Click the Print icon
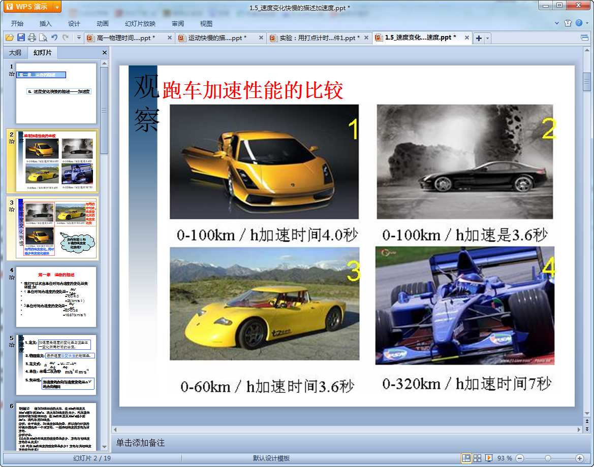This screenshot has height=467, width=594. coord(32,38)
